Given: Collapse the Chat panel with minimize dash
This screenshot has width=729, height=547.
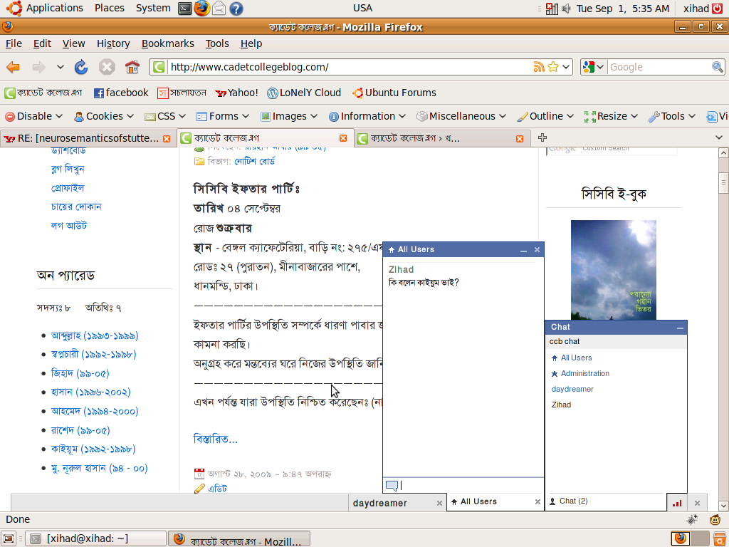Looking at the screenshot, I should (680, 328).
